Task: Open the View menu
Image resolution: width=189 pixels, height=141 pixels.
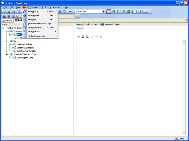Action: coord(18,7)
